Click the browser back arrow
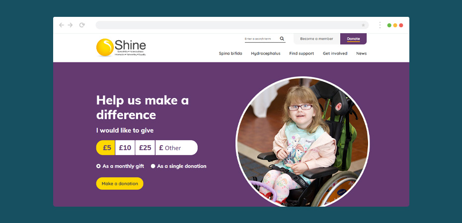This screenshot has width=462, height=223. [61, 25]
